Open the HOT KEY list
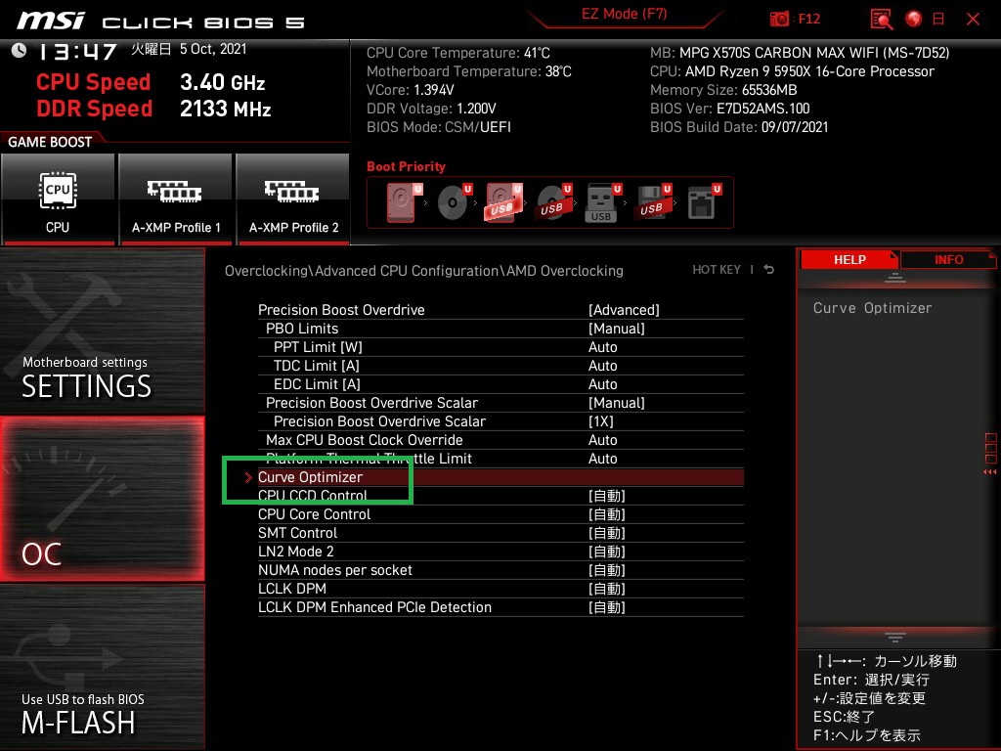The height and width of the screenshot is (751, 1001). 717,270
